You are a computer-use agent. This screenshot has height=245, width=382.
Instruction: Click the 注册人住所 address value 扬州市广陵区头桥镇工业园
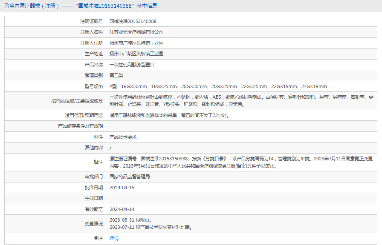click(136, 43)
